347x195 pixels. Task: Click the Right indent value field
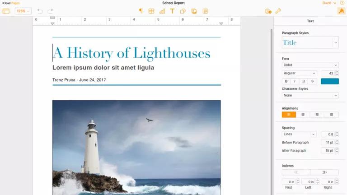[328, 181]
